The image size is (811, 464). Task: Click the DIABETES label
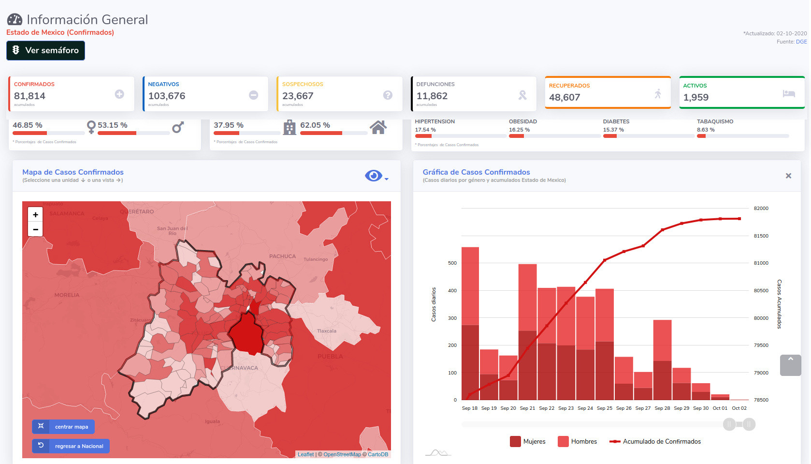coord(616,121)
